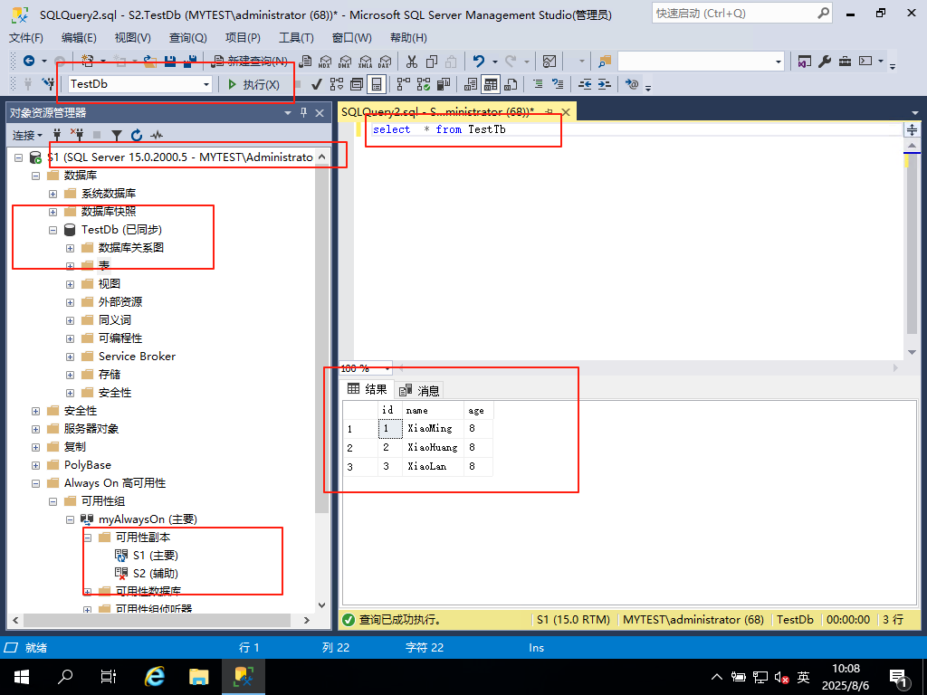Open the 查询(Q) menu

tap(187, 38)
